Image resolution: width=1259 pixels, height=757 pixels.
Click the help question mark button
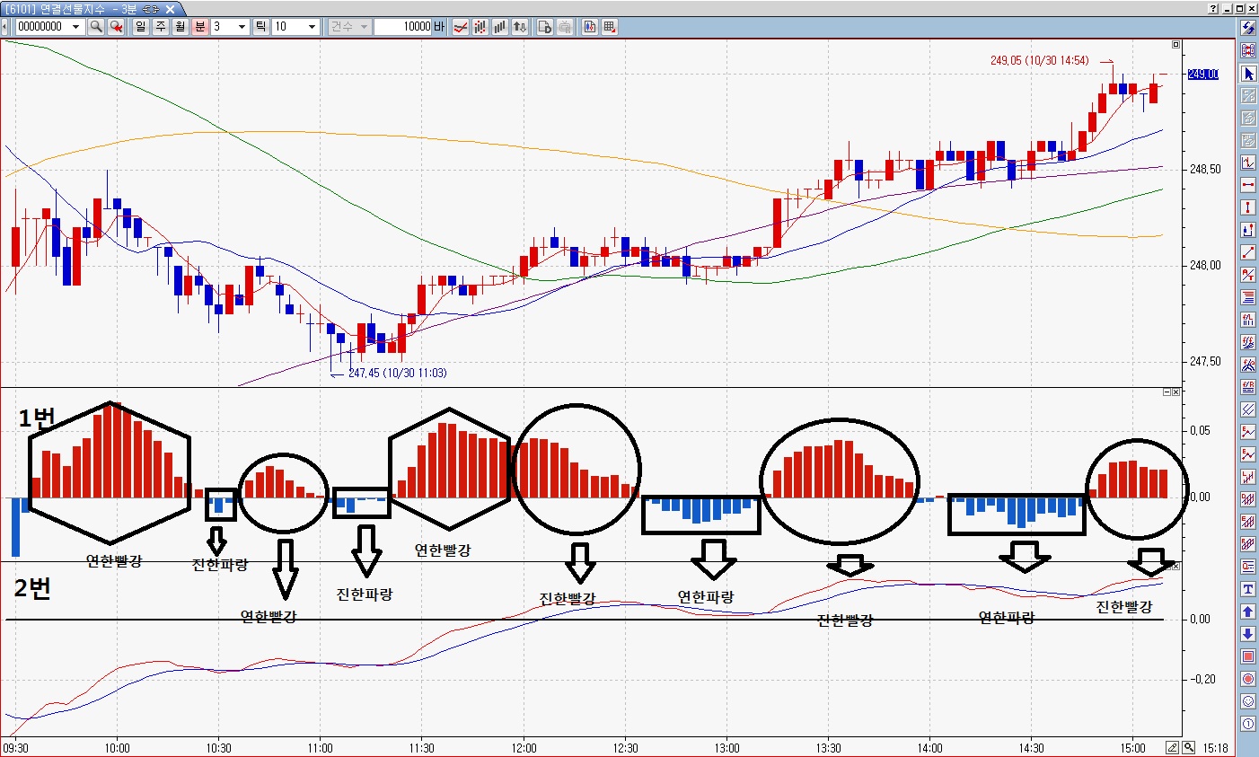click(1214, 8)
